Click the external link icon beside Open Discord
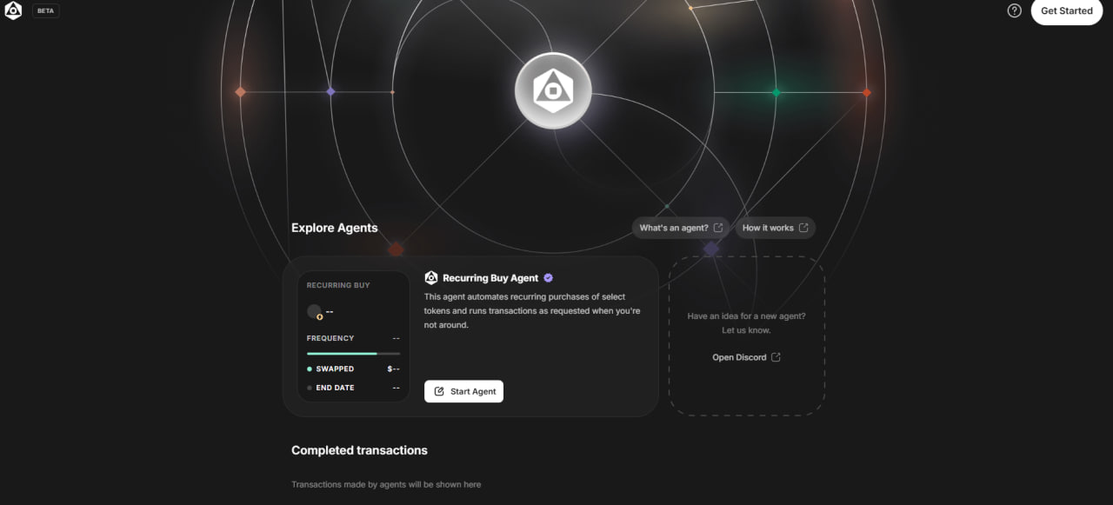This screenshot has width=1113, height=505. point(778,356)
